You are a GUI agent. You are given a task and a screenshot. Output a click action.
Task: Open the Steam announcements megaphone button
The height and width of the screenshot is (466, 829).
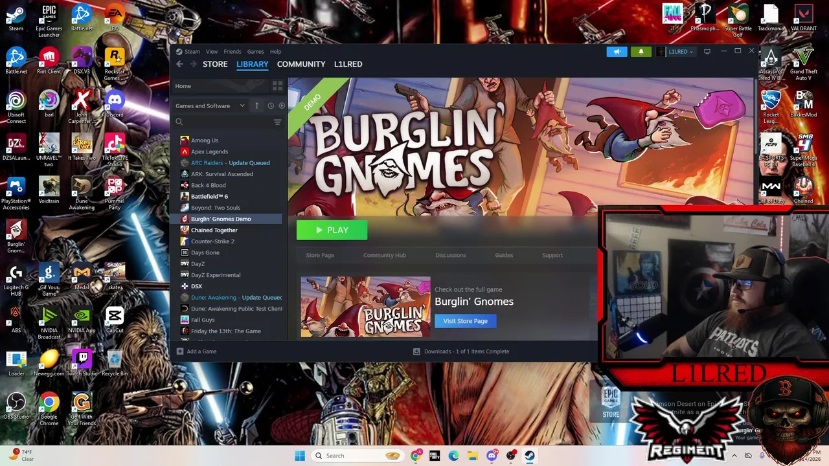click(x=617, y=52)
